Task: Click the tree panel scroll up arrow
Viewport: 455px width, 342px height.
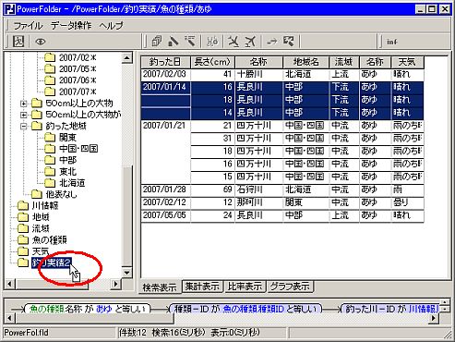Action: [126, 58]
